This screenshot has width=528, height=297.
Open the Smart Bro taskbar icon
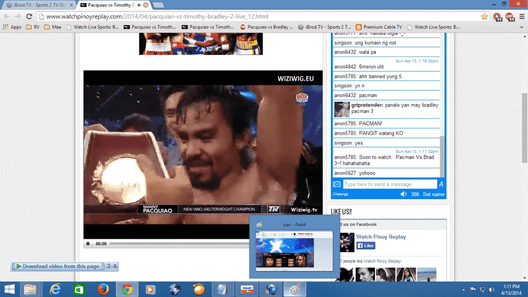pyautogui.click(x=247, y=289)
